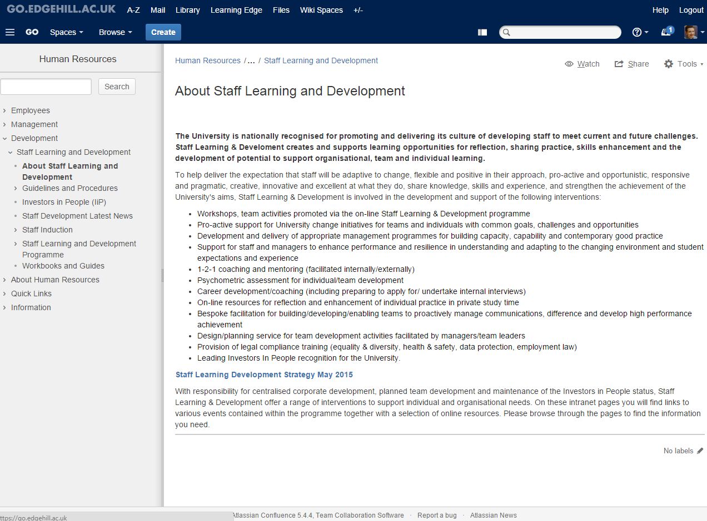Open the notifications icon with badge
Image resolution: width=707 pixels, height=521 pixels.
(x=666, y=32)
